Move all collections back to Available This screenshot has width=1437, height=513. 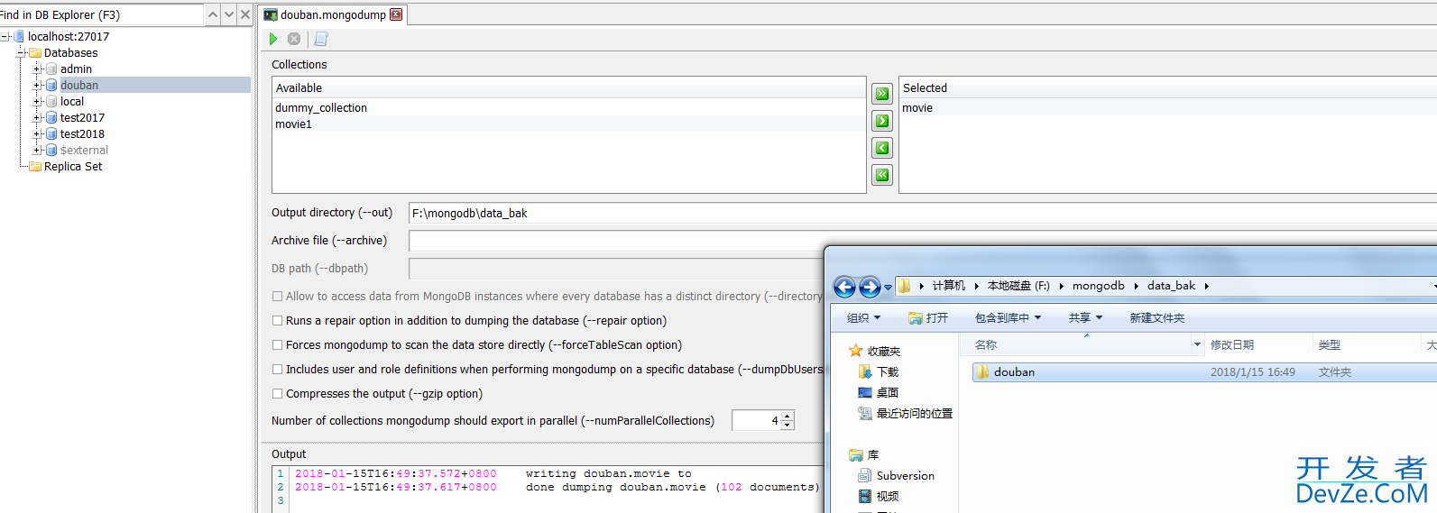pos(882,175)
